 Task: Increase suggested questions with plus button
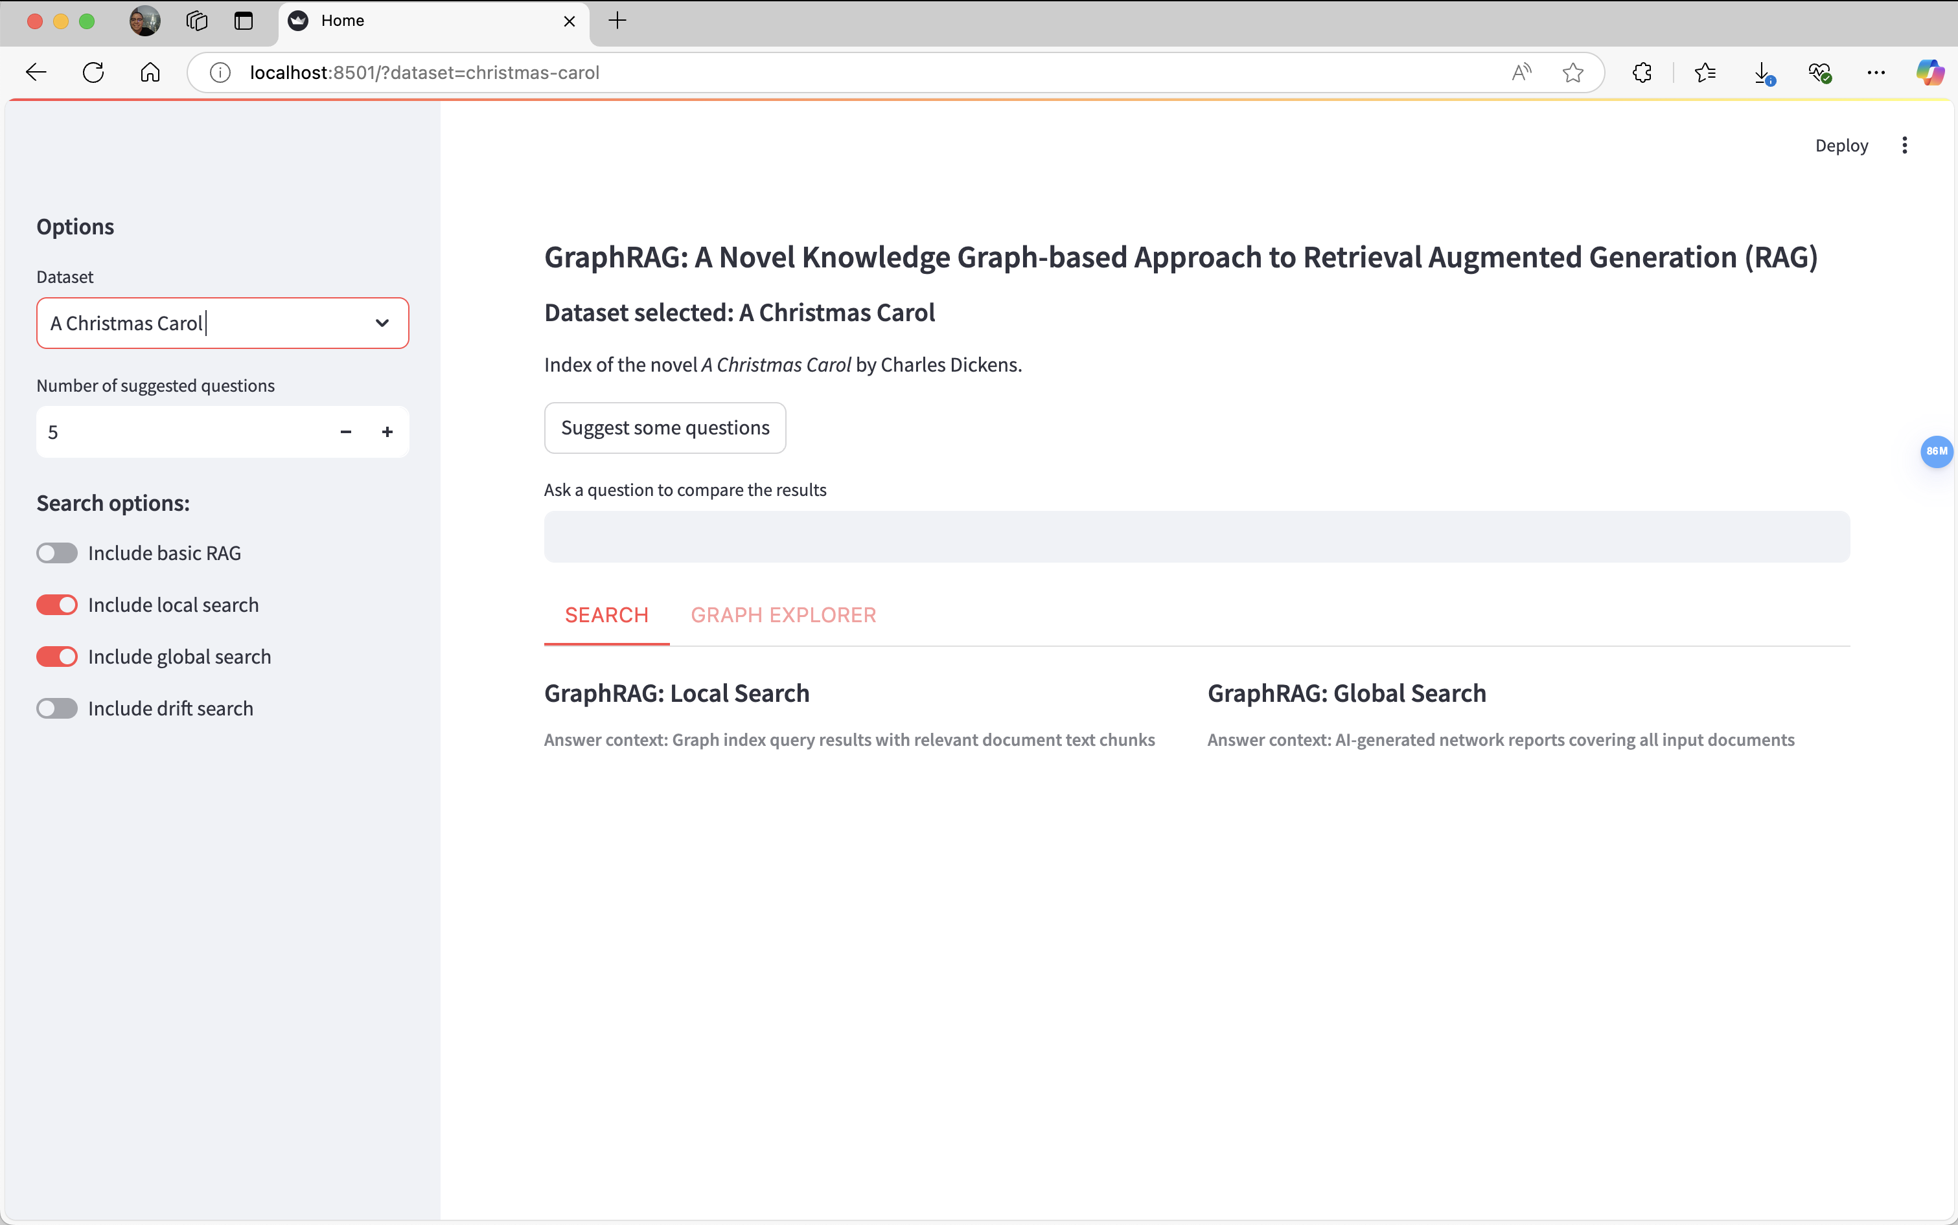click(387, 433)
